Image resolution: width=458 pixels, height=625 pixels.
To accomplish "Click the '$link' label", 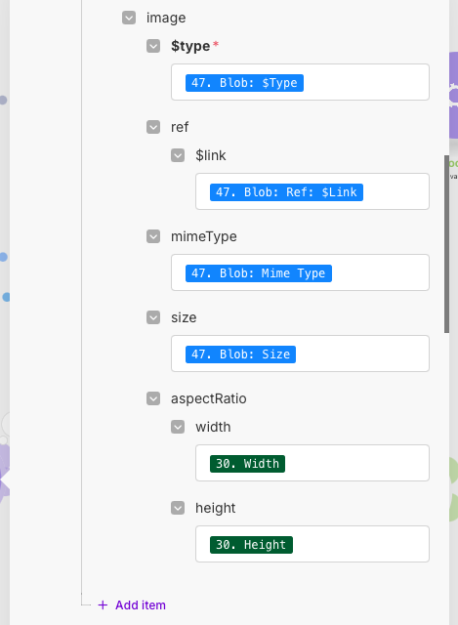I will click(x=211, y=155).
